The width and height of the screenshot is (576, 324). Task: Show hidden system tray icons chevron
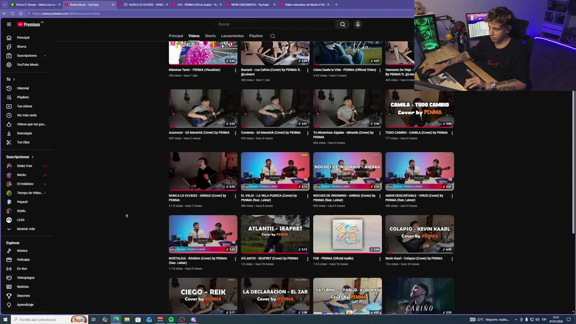(x=516, y=319)
